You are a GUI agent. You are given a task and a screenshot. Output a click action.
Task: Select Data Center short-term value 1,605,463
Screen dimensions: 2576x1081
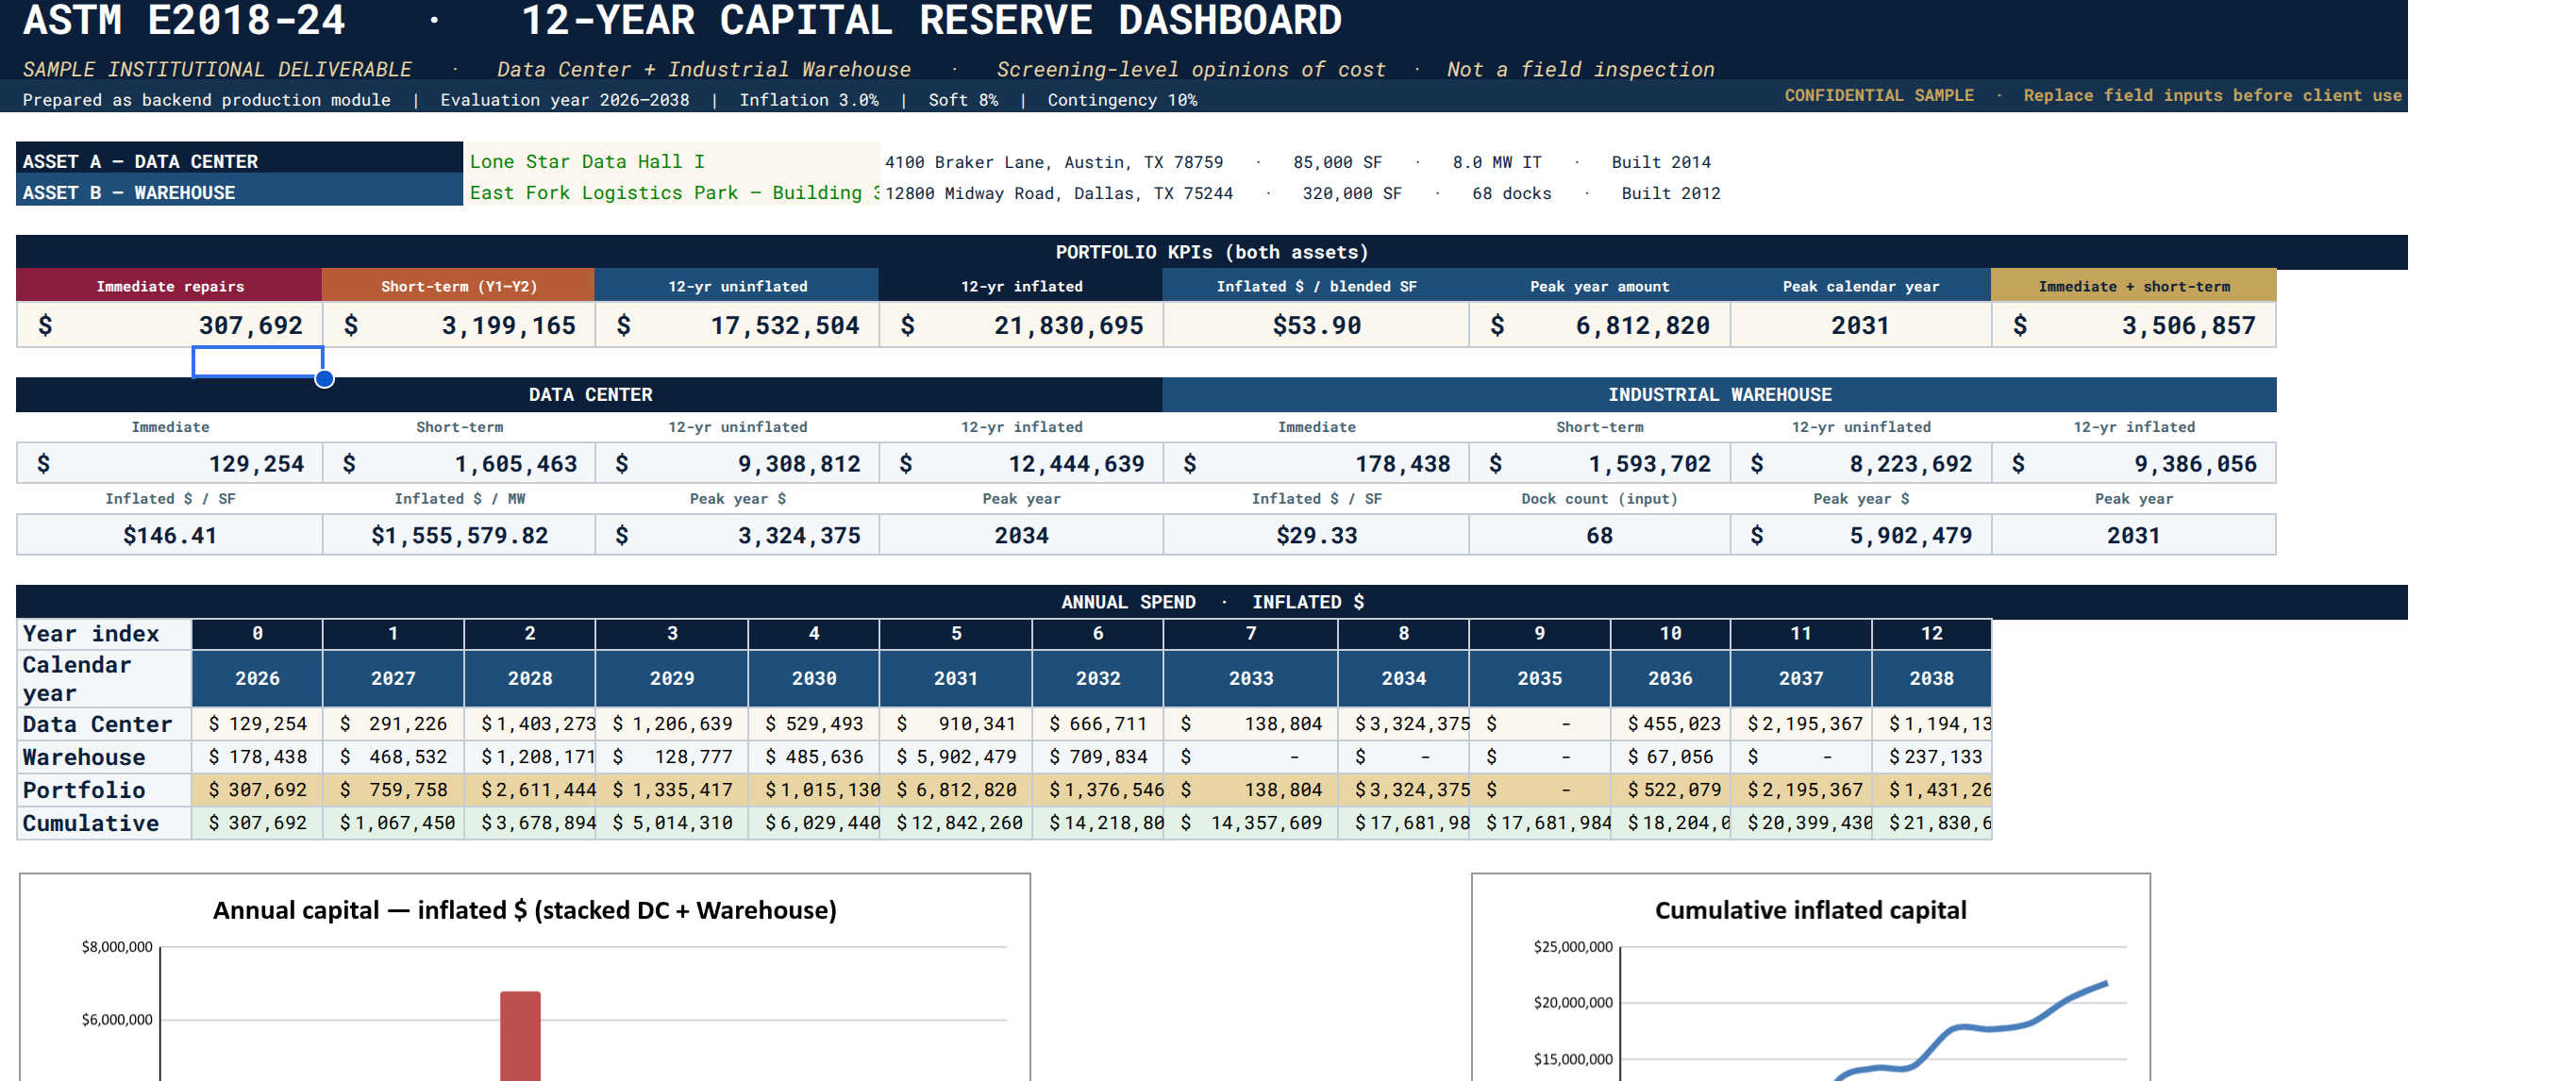[459, 463]
